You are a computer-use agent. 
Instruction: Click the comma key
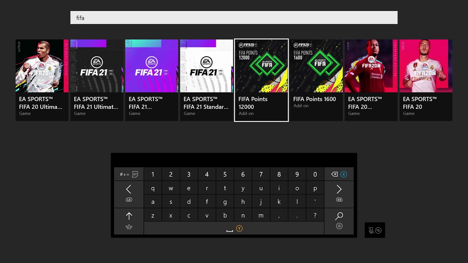279,216
